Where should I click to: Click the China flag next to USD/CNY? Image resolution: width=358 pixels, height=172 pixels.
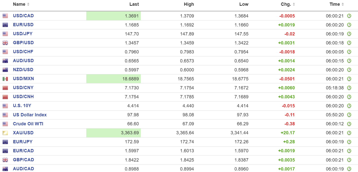tap(5, 88)
